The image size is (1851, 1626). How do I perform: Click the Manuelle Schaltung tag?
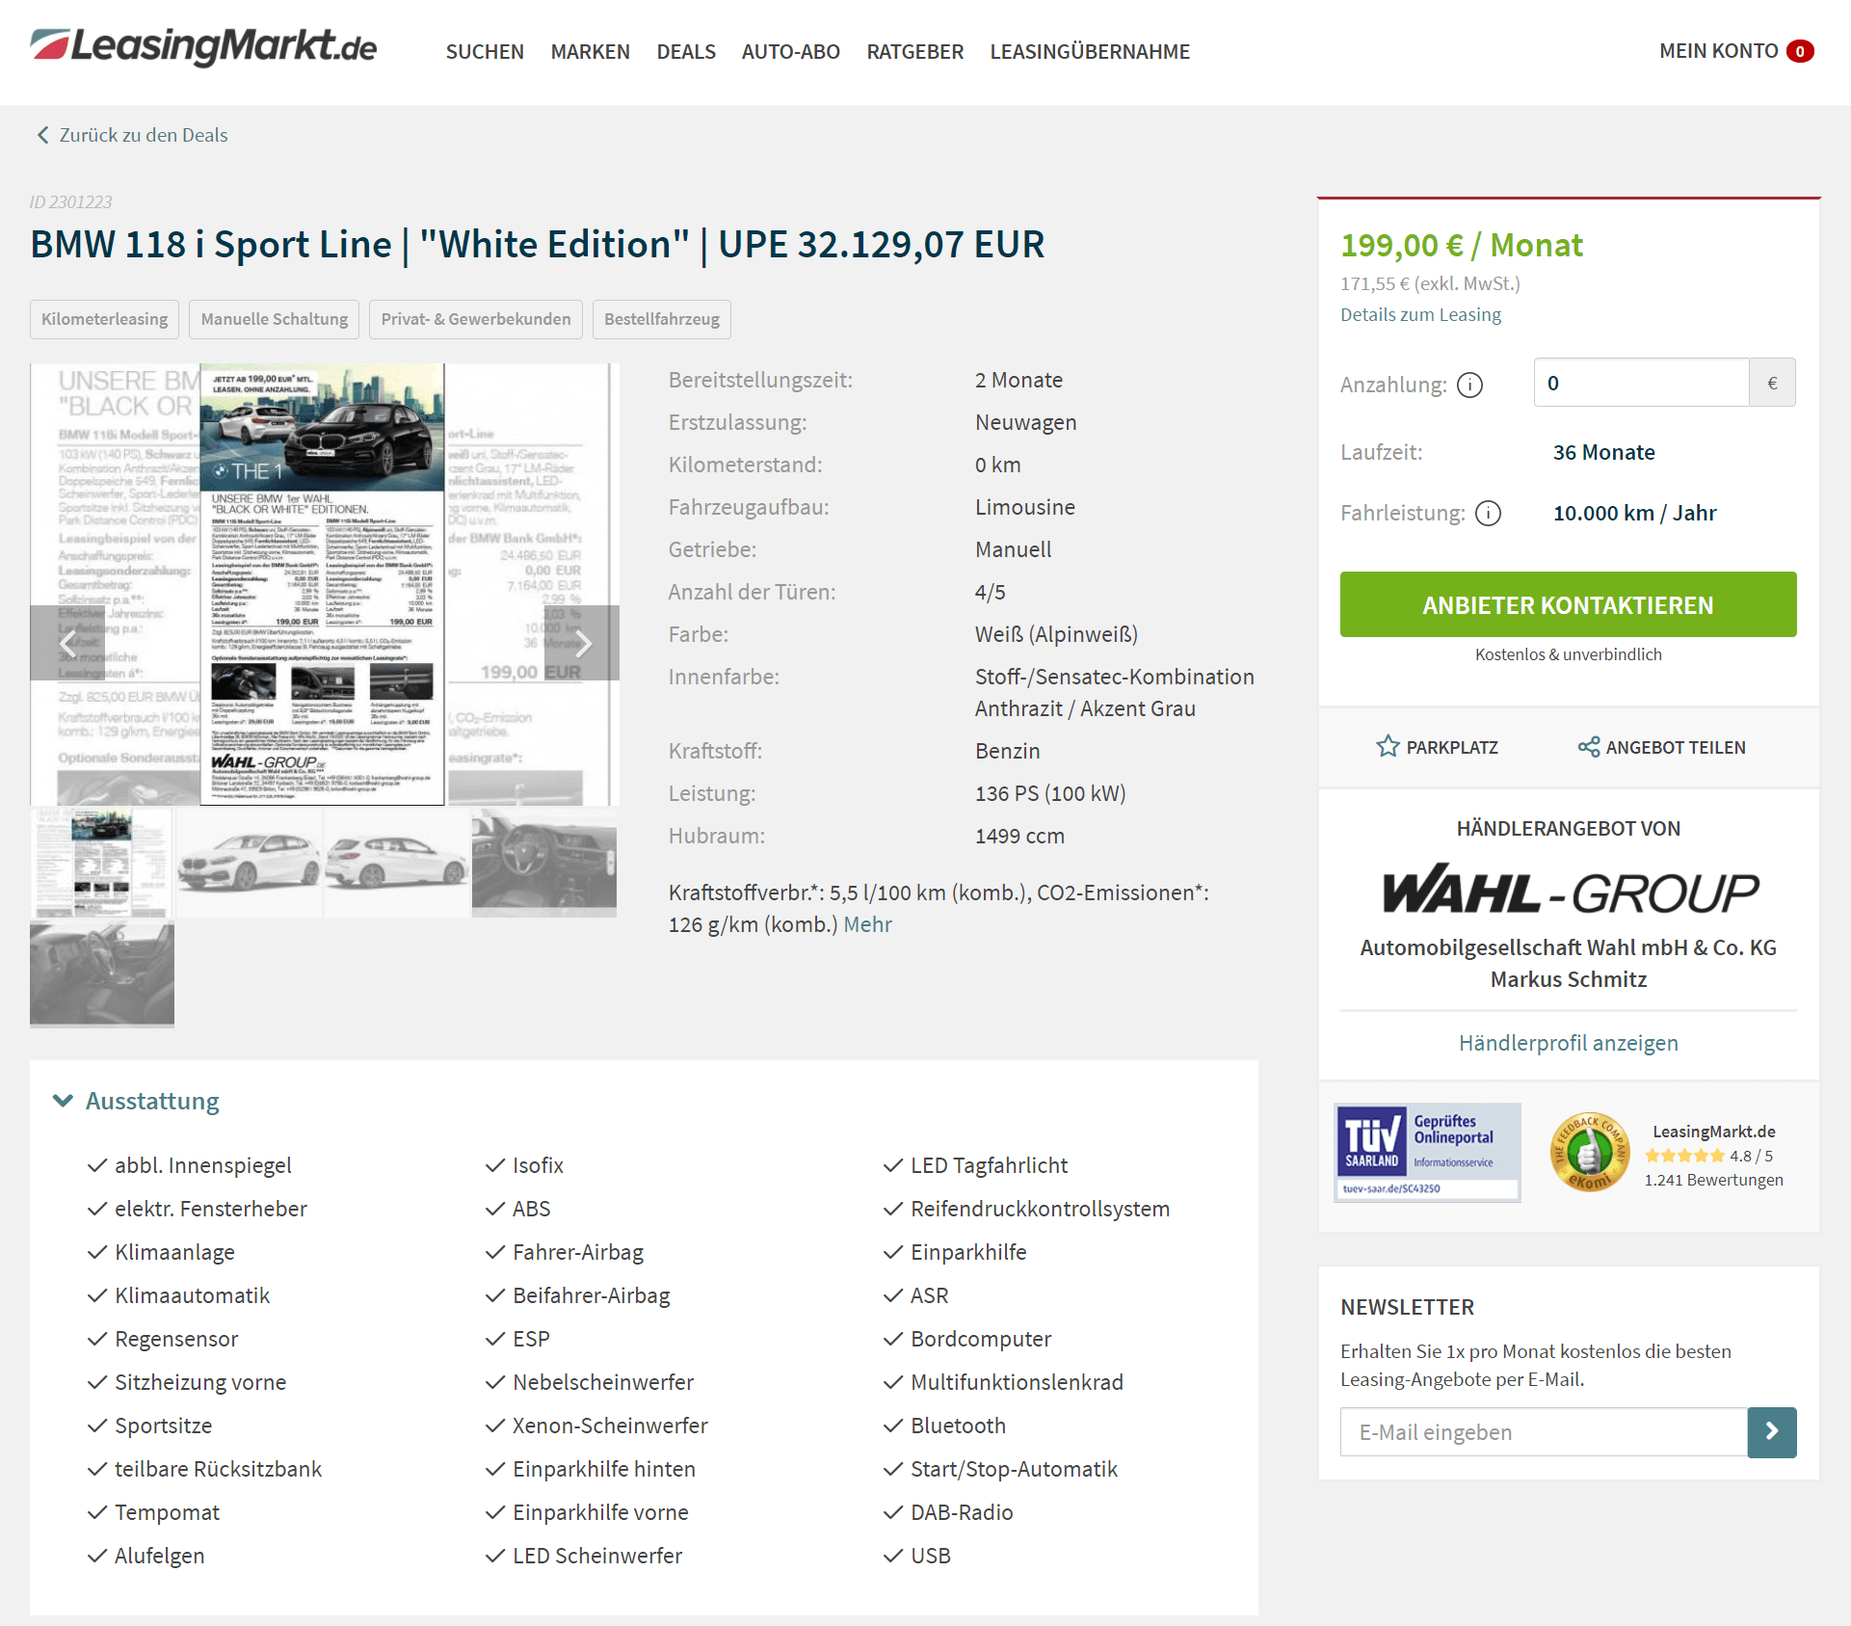pos(275,319)
